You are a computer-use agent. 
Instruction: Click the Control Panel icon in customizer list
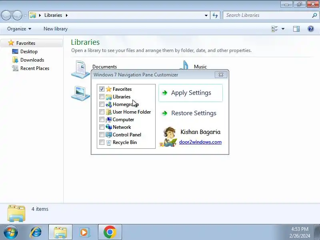[108, 135]
